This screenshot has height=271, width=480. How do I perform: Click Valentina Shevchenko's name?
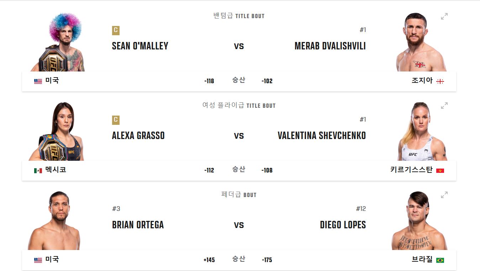[x=321, y=135]
